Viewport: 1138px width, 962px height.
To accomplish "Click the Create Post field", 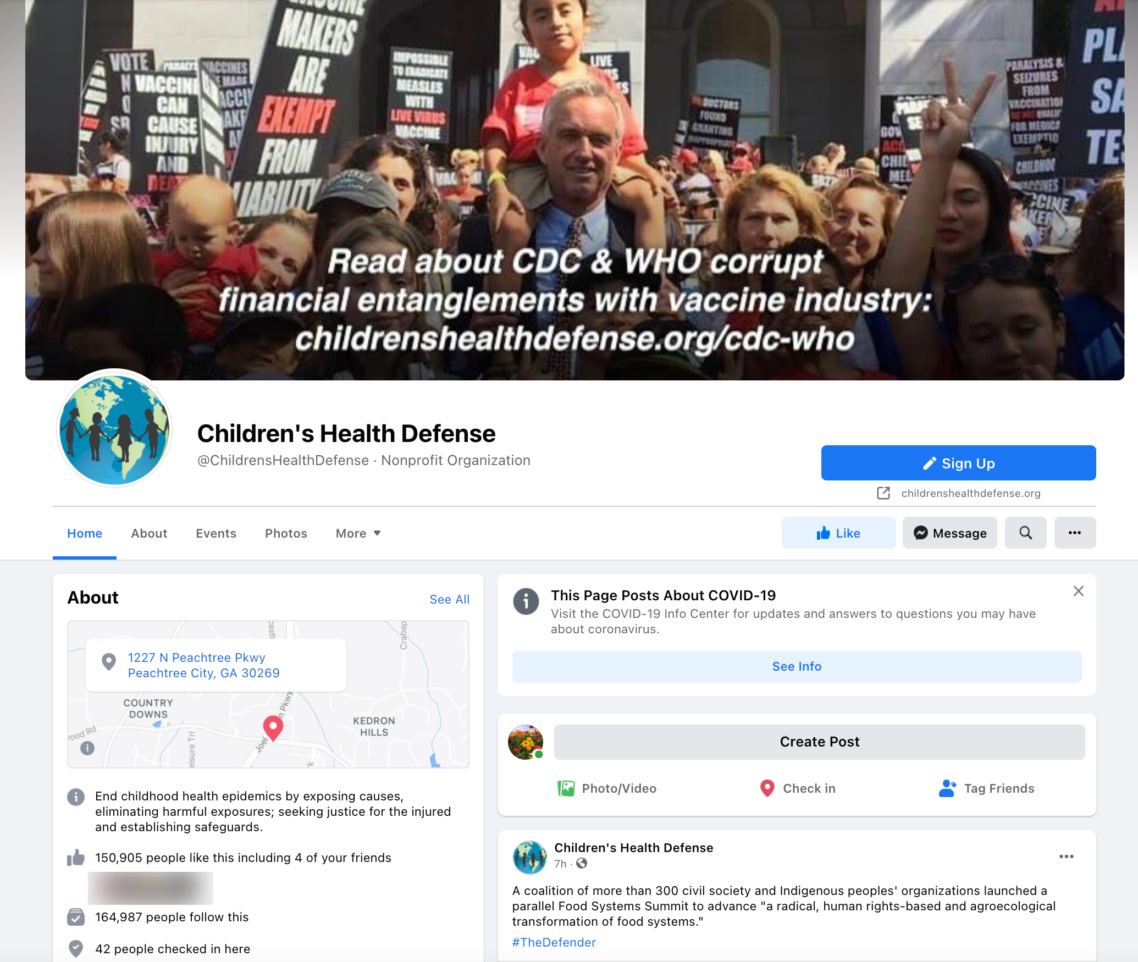I will [x=819, y=742].
